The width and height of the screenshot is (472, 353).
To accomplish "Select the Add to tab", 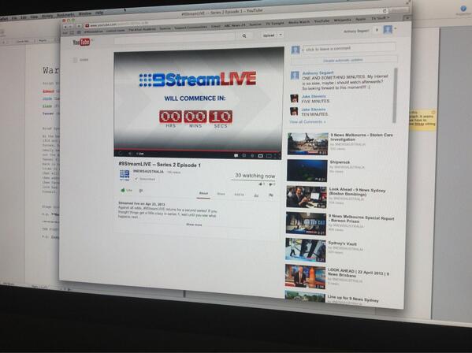I will (240, 195).
